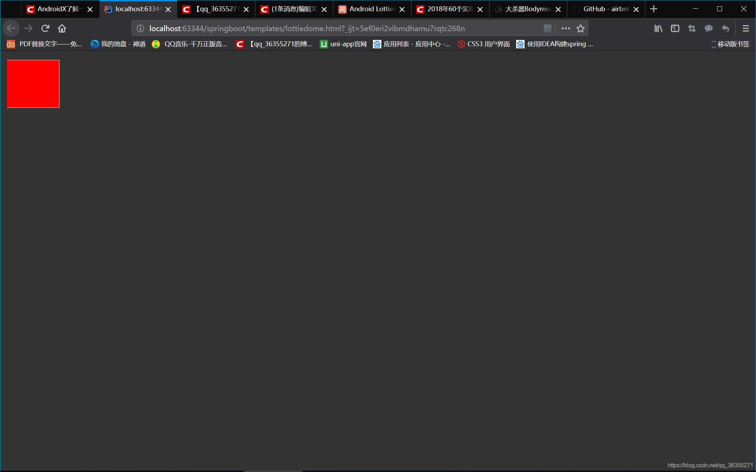
Task: Open the QR code icon in address bar
Action: point(548,28)
